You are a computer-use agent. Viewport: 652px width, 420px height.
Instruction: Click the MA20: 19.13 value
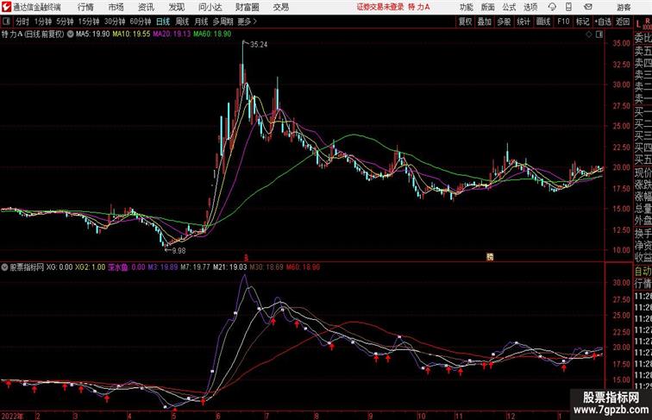tap(172, 34)
